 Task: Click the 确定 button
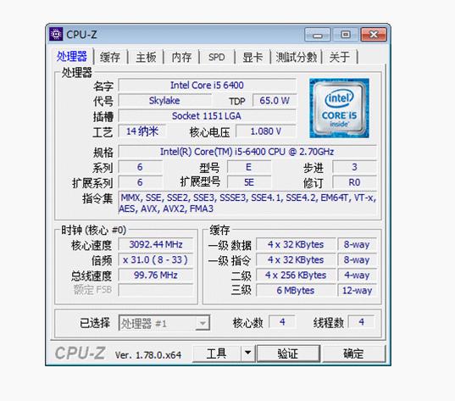(353, 354)
